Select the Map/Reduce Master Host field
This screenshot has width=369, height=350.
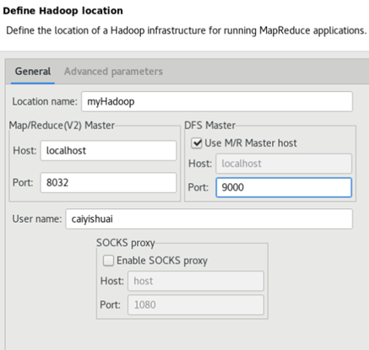108,151
